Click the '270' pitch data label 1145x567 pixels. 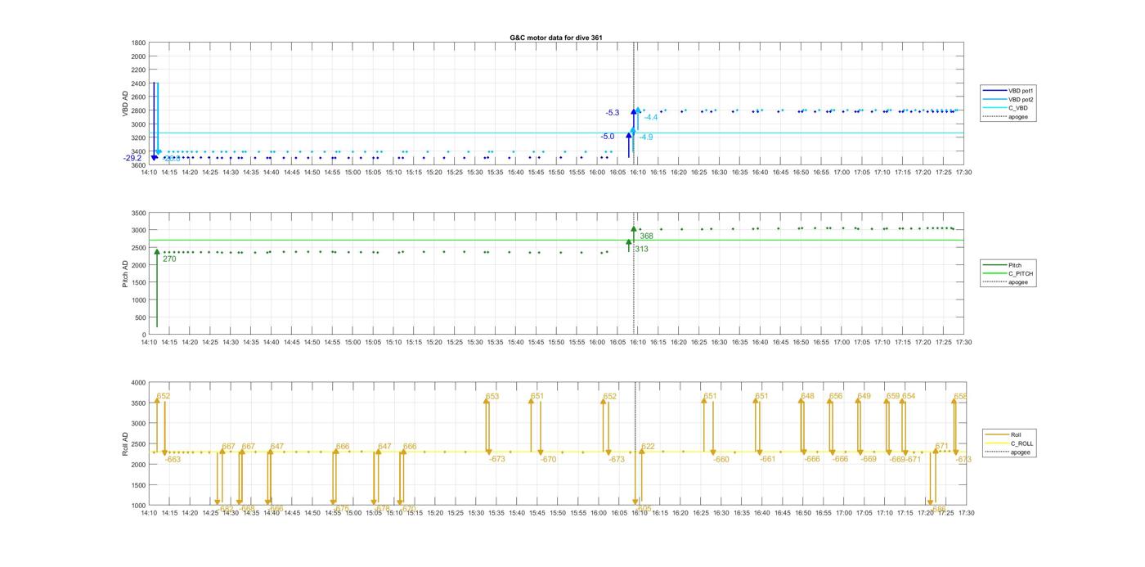169,259
